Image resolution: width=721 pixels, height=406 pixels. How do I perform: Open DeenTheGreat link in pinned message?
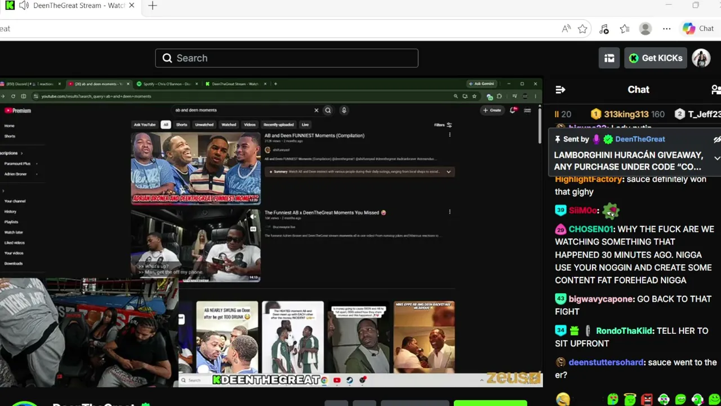640,139
